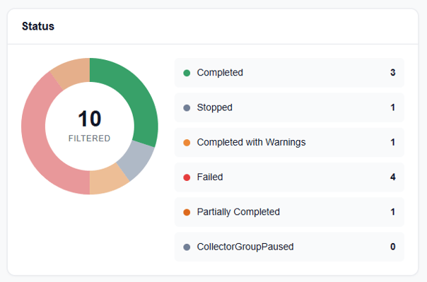This screenshot has width=427, height=282.
Task: Click the Failed count number 4
Action: [392, 177]
